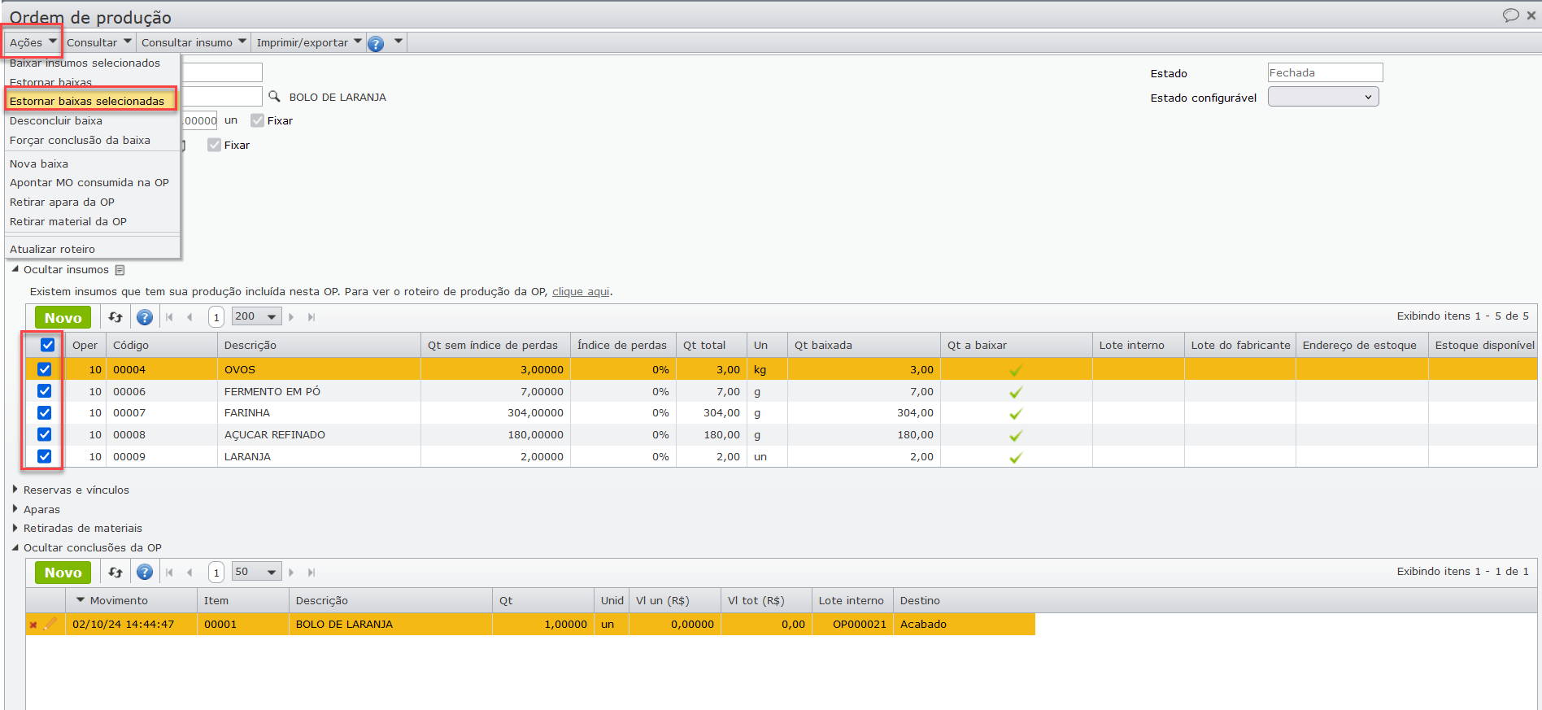
Task: Choose Retirar material da OP
Action: click(68, 221)
